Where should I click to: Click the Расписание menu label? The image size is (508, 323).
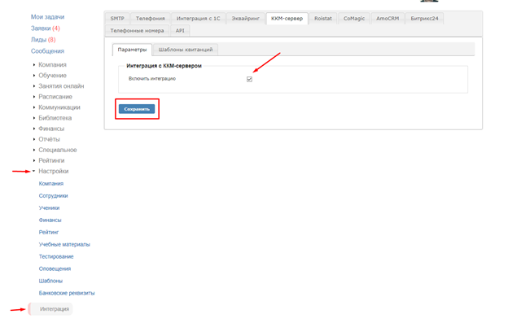[x=55, y=97]
